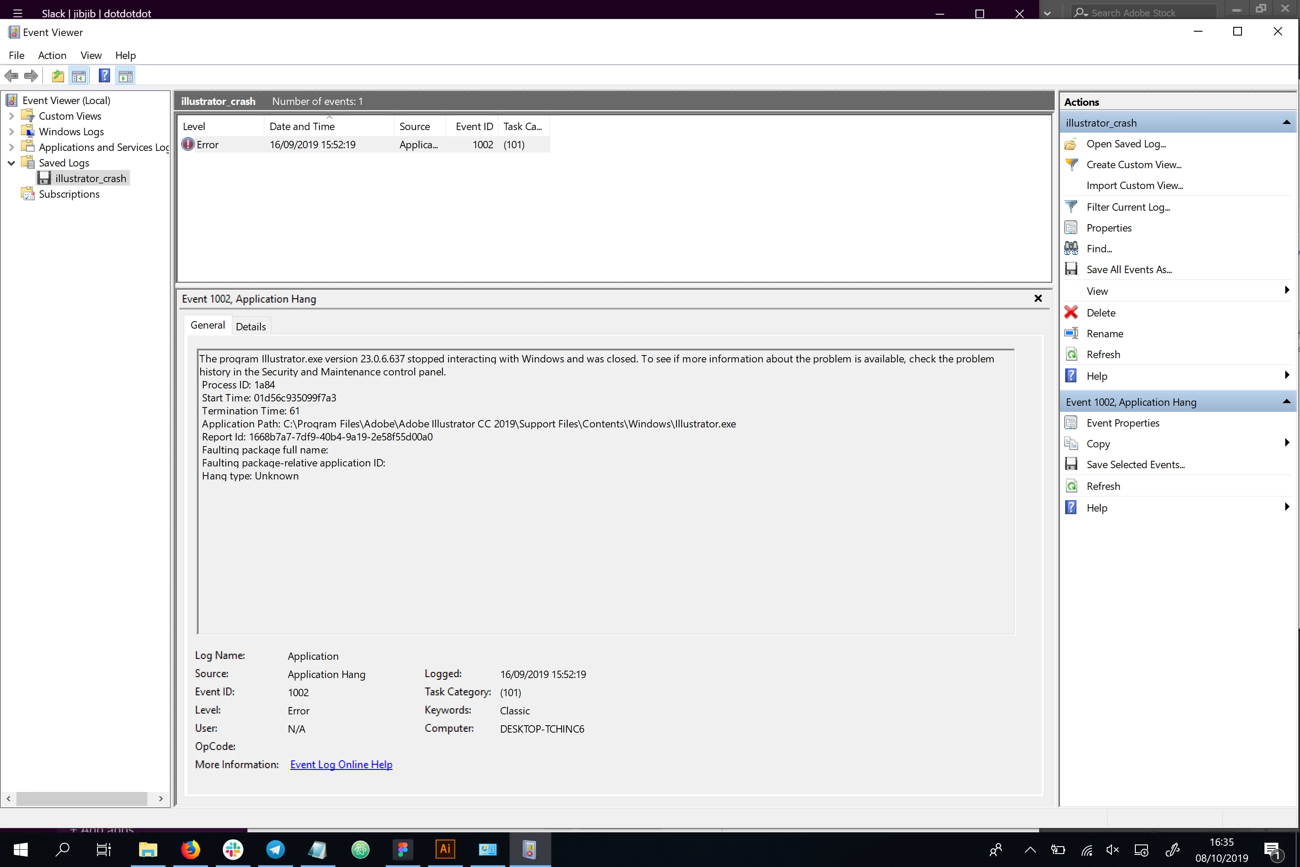Click the Help toolbar icon
The width and height of the screenshot is (1300, 867).
pyautogui.click(x=104, y=76)
